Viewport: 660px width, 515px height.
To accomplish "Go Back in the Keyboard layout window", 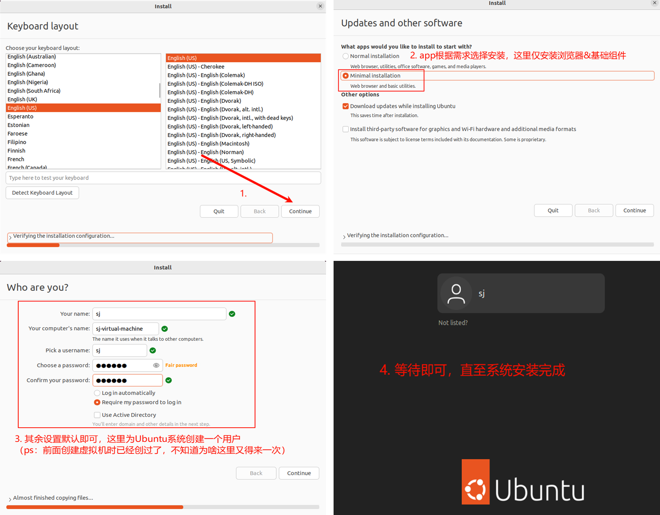I will [260, 211].
